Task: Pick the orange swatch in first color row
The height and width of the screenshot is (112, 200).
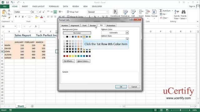Action: [78, 37]
